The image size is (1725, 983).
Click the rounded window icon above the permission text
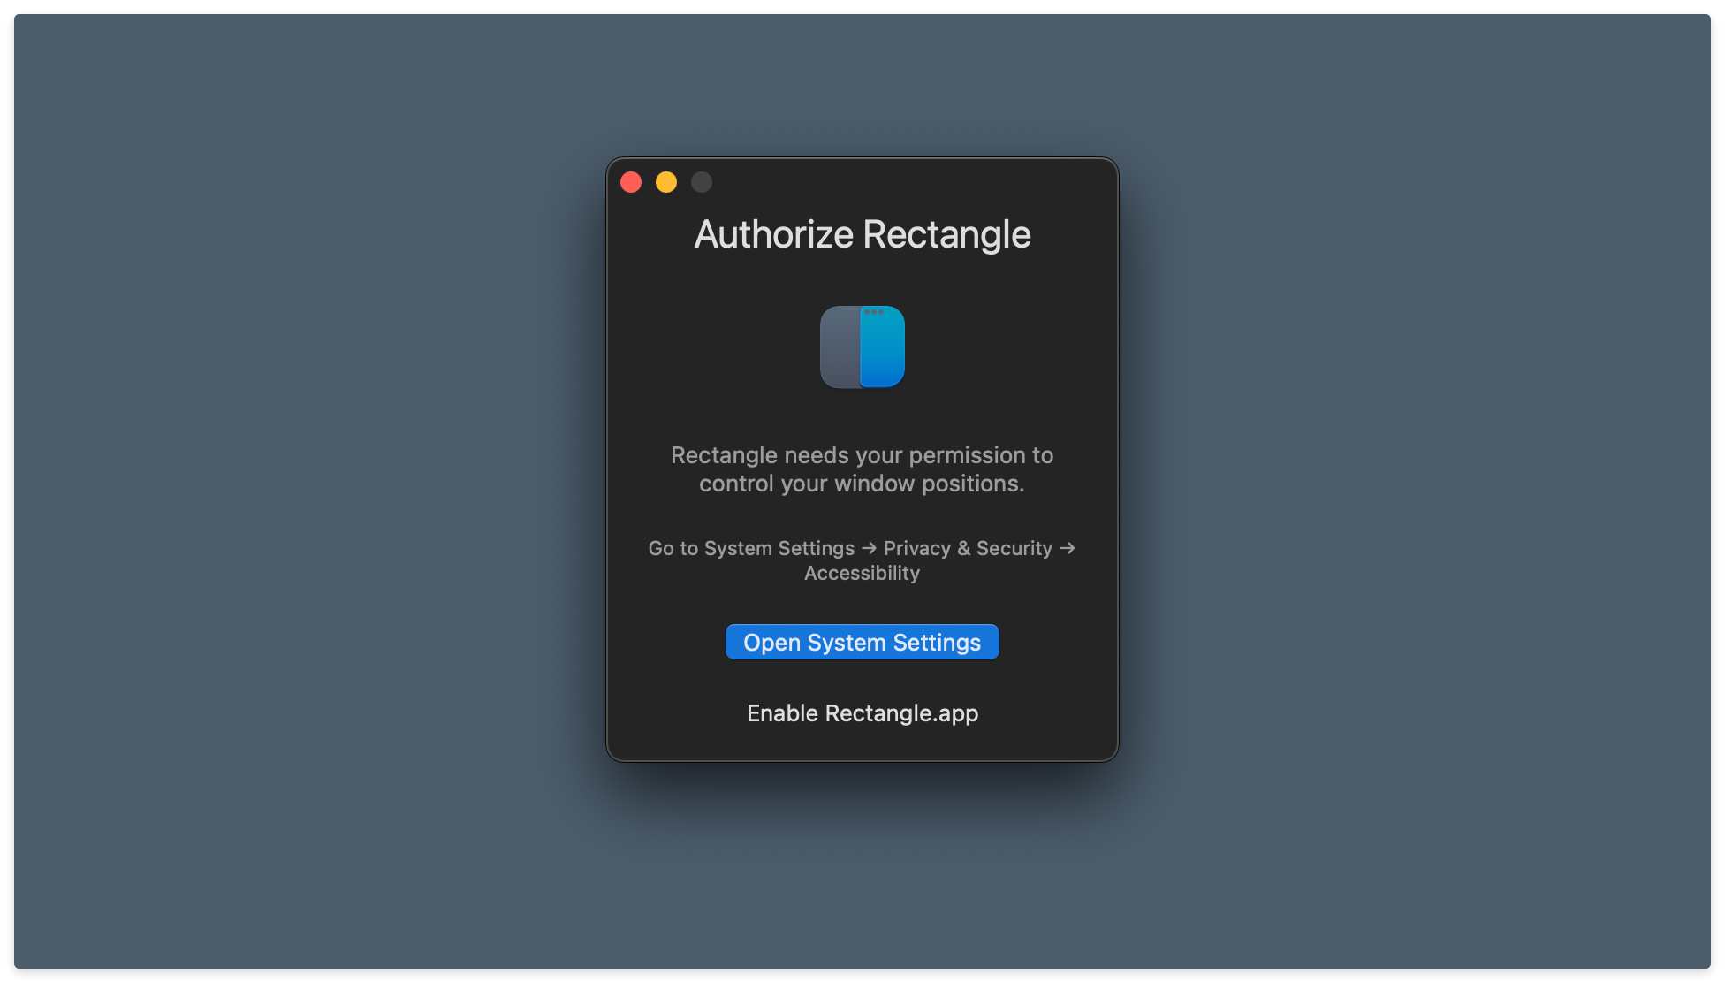[x=862, y=347]
